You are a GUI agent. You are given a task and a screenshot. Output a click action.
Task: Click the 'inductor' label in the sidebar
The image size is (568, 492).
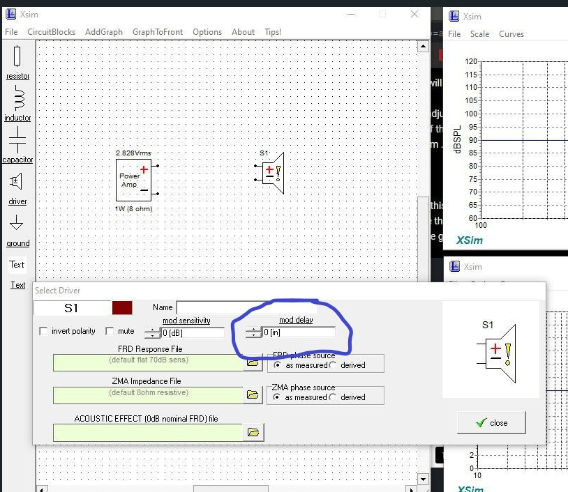pos(17,118)
